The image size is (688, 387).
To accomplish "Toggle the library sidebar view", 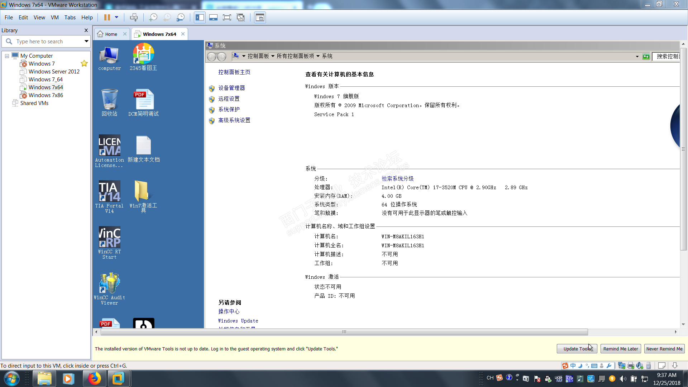I will (200, 17).
